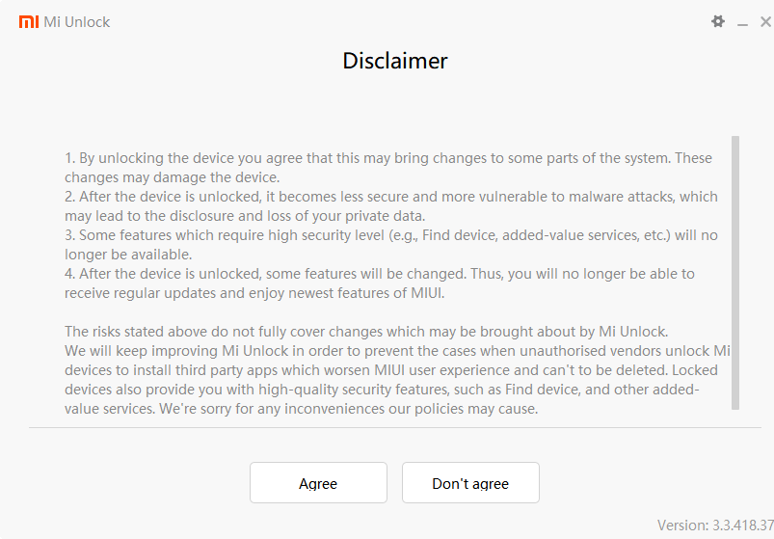Screen dimensions: 774x539
Task: Choose the Don't agree button
Action: [x=470, y=483]
